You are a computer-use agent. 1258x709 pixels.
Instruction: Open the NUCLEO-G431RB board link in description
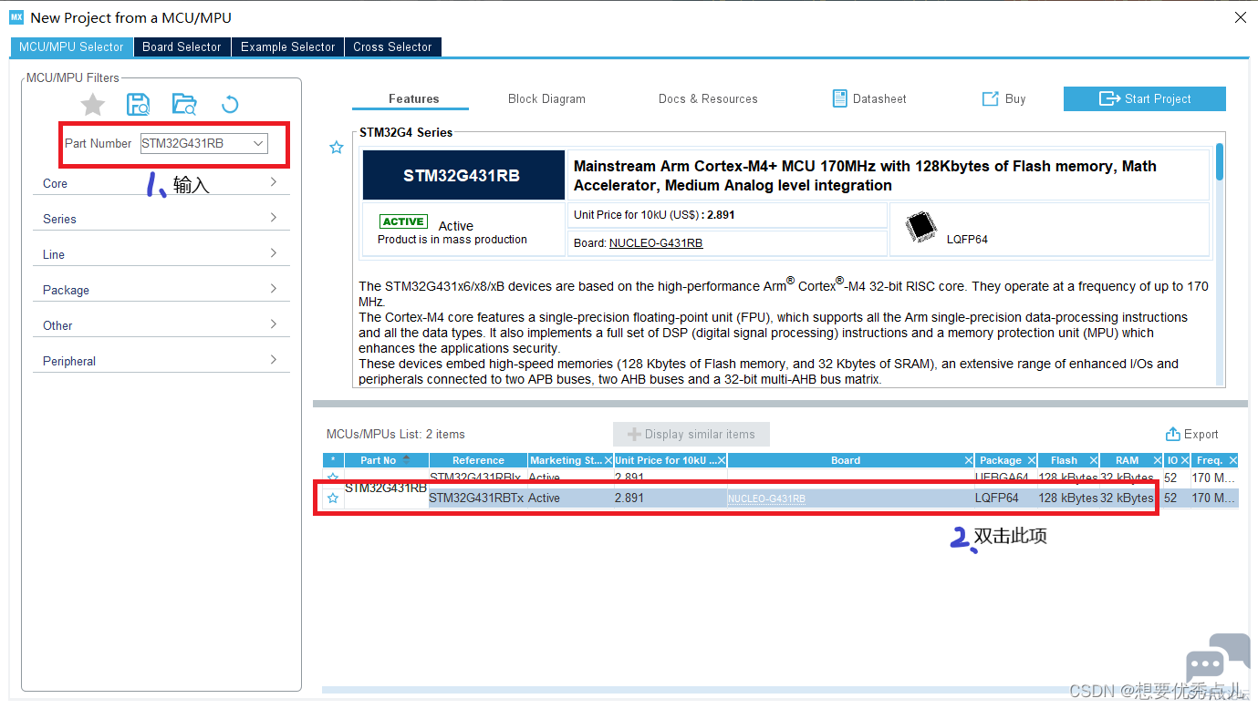point(656,242)
